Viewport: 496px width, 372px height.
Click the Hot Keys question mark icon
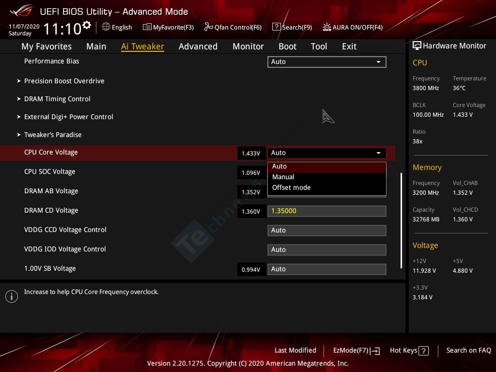[423, 351]
